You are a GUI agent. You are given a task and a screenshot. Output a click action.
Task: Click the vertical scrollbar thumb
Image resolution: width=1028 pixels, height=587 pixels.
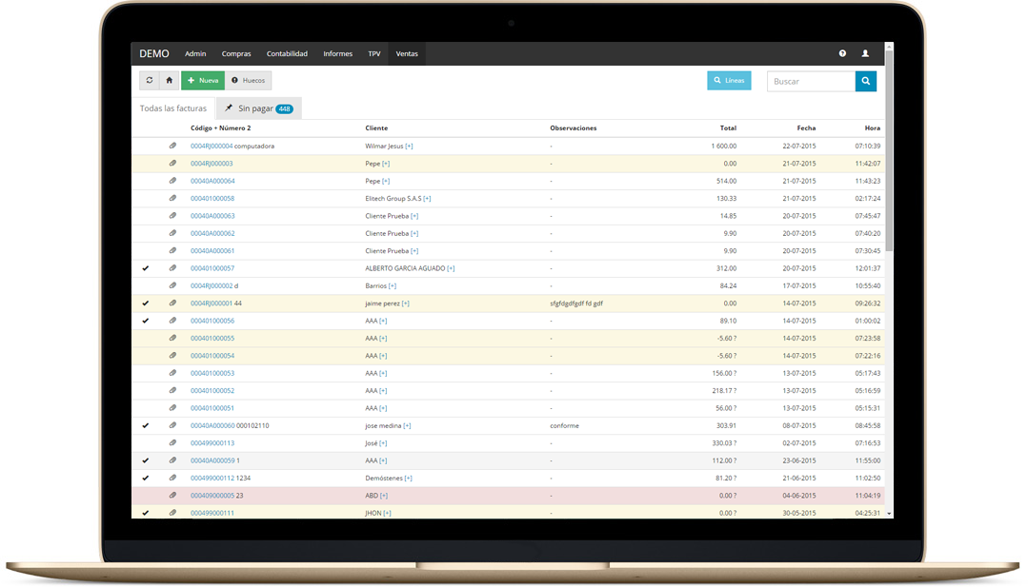(889, 150)
